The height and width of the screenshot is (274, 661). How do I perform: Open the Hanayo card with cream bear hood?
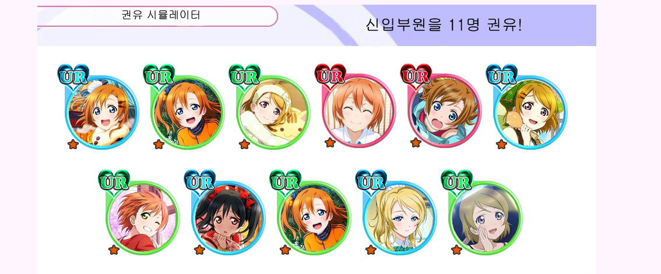point(273,112)
